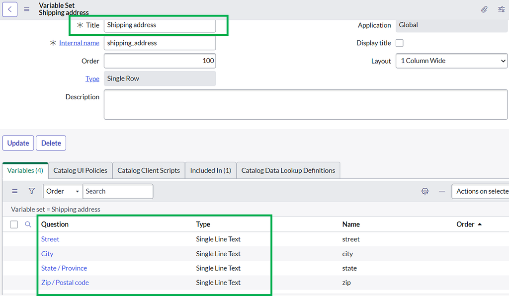Viewport: 509px width, 296px height.
Task: Open attachments with the paperclip icon
Action: 484,9
